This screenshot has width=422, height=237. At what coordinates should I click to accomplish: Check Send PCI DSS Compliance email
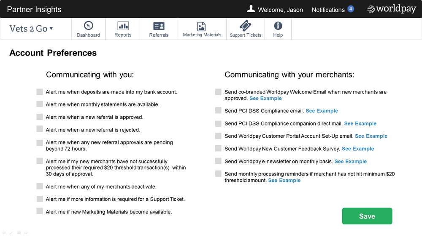(x=218, y=110)
